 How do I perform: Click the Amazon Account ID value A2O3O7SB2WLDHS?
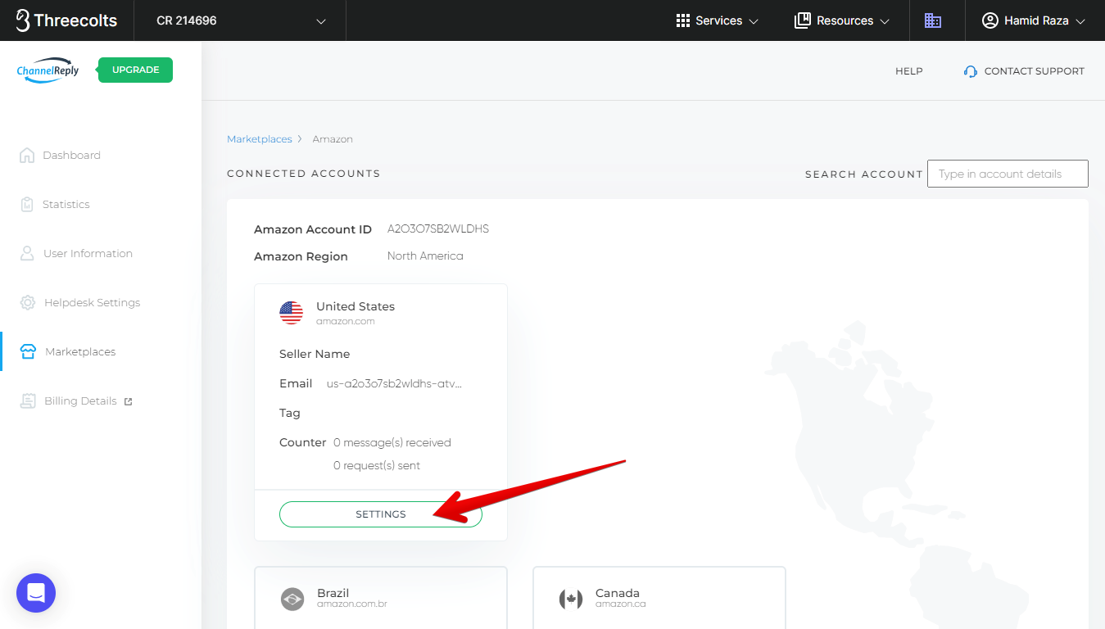(438, 229)
